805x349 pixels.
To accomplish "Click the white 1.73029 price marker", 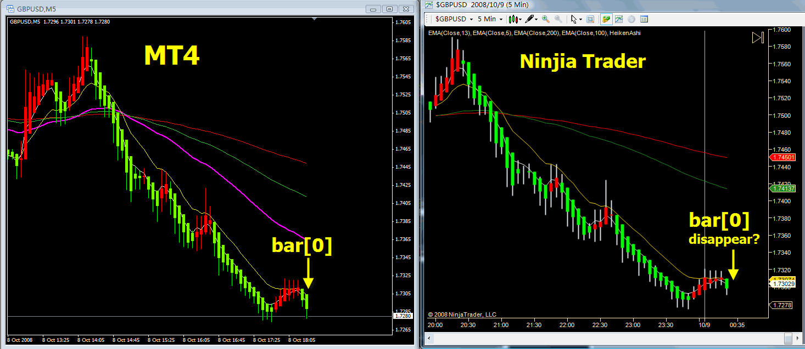I will pos(781,284).
